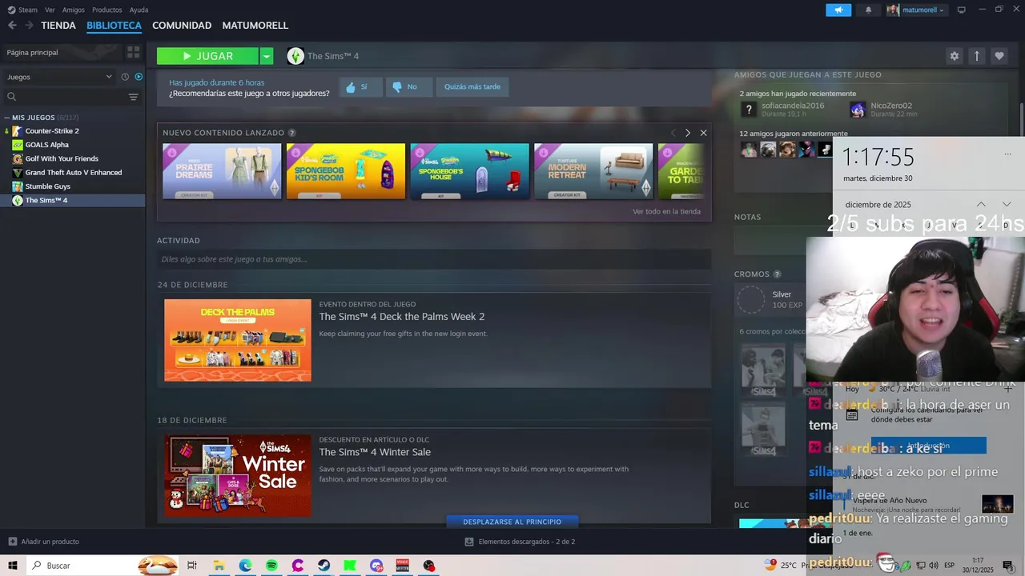
Task: Click the Quizás más tarde button
Action: point(472,87)
